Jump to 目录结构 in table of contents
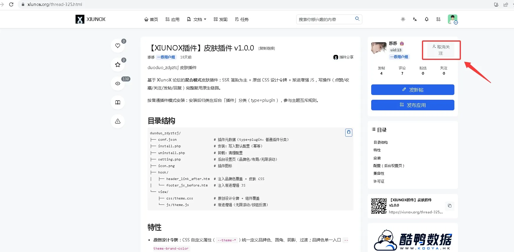 381,142
